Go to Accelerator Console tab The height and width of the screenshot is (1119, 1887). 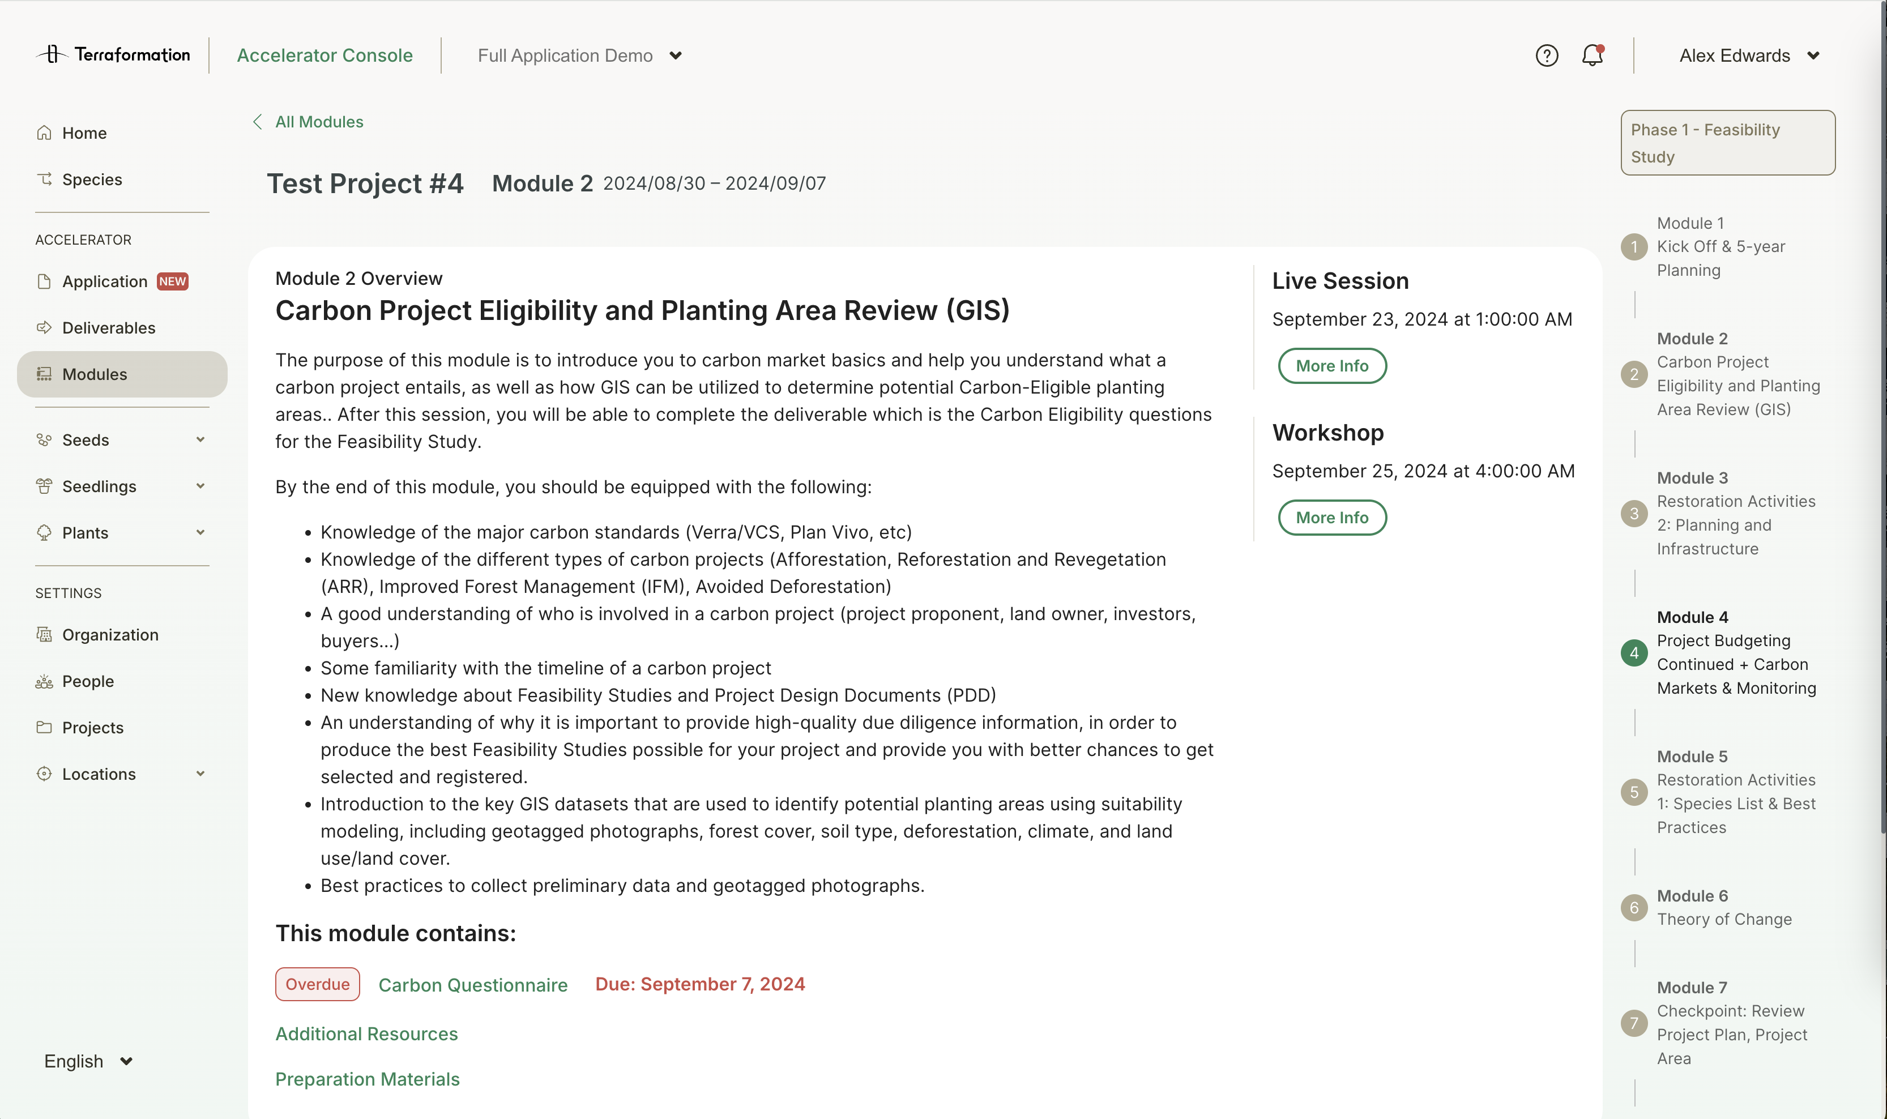324,56
